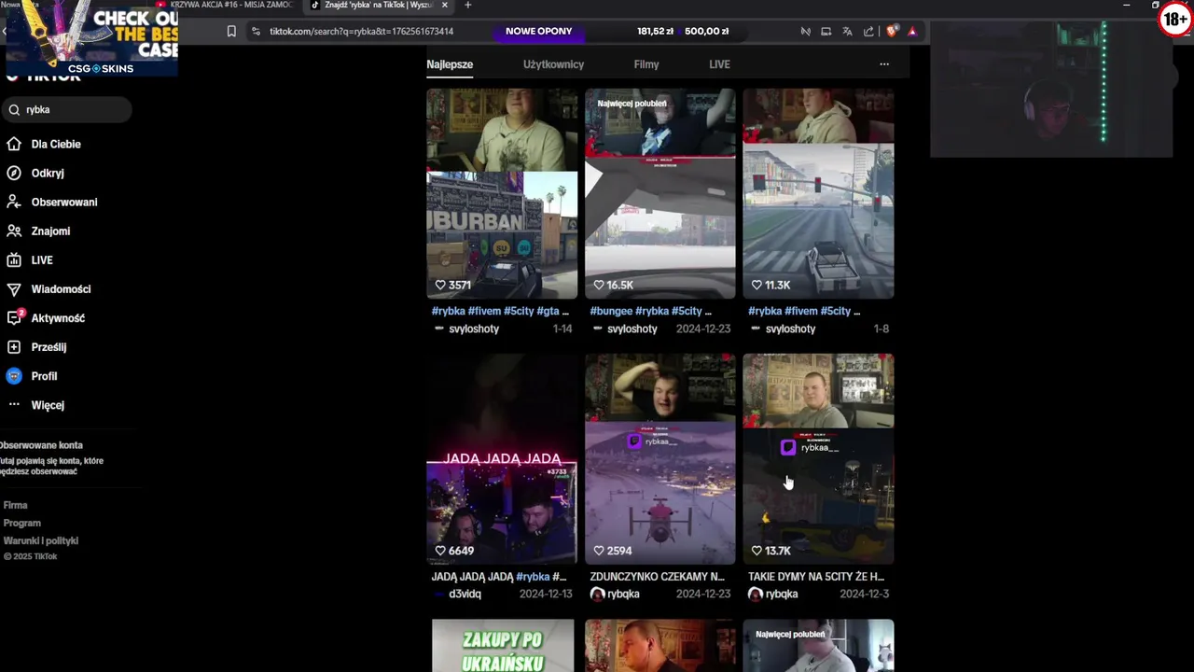
Task: Open ZAKUPY PO UKRAIŃSKU video thumbnail
Action: tap(502, 645)
